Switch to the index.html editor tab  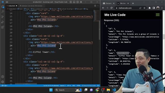(x=12, y=6)
